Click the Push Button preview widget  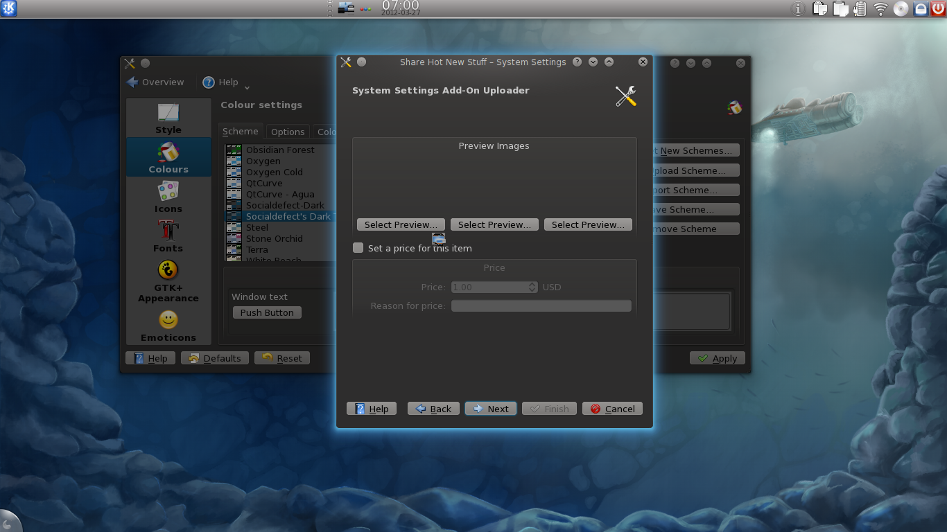tap(267, 312)
